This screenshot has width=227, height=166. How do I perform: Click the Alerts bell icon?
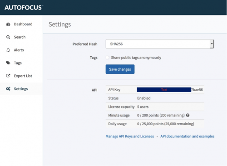(x=8, y=50)
